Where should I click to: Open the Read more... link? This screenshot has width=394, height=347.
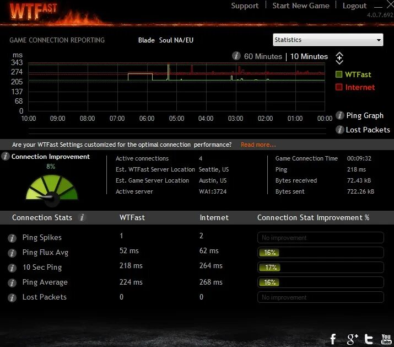click(258, 145)
